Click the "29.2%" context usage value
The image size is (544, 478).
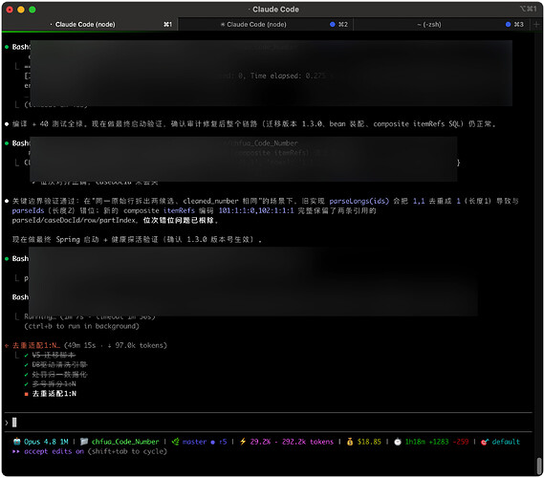pyautogui.click(x=260, y=442)
